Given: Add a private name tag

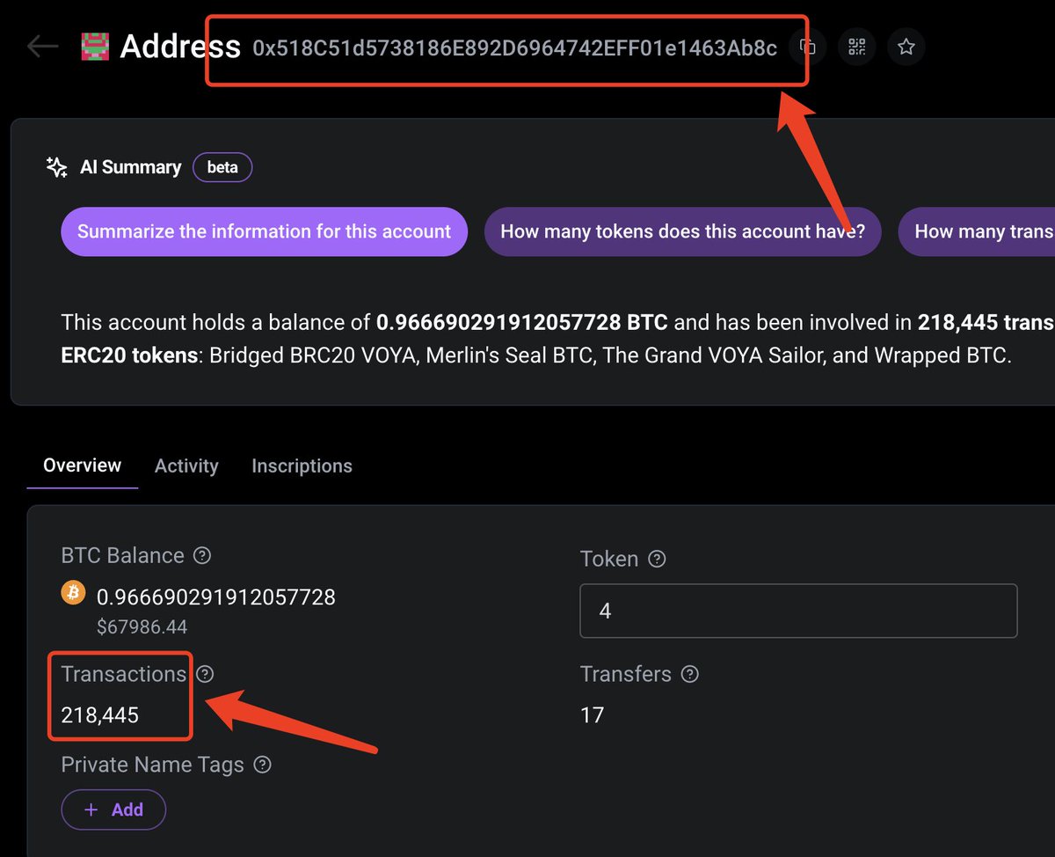Looking at the screenshot, I should [113, 809].
